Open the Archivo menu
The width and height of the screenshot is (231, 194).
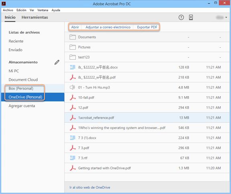[8, 10]
